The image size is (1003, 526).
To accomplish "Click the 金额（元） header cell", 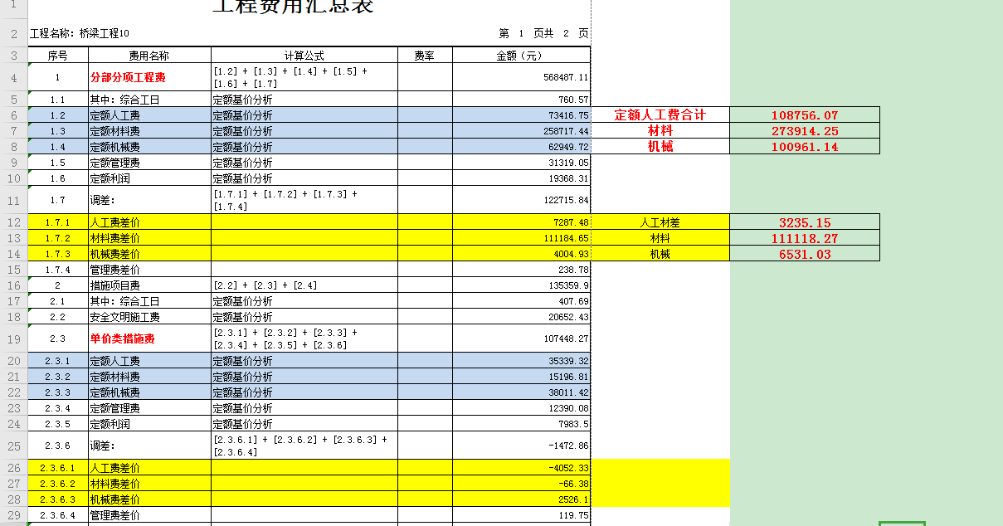I will (x=521, y=56).
